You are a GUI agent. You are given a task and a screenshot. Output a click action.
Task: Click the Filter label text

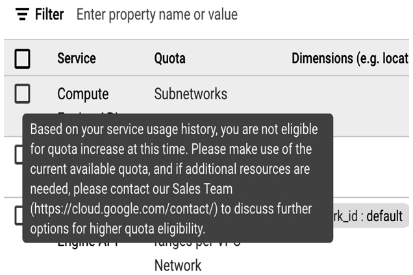tap(49, 14)
